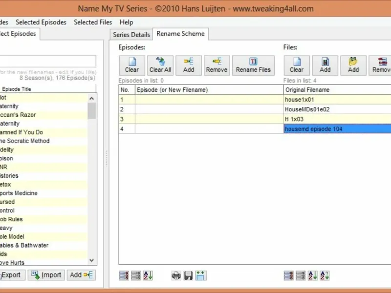Click the Export button

[x=12, y=275]
